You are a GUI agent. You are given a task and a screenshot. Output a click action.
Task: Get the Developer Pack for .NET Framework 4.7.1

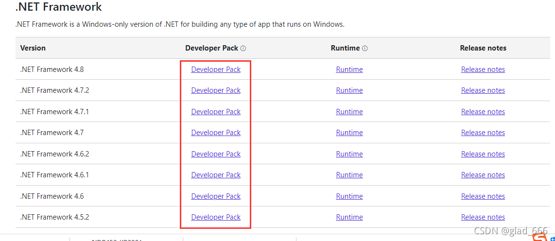tap(216, 112)
